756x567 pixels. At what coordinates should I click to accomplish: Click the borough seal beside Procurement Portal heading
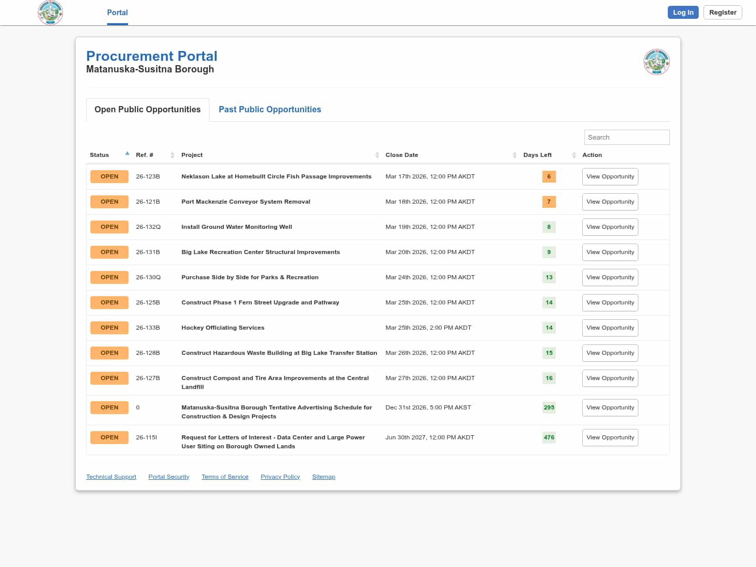[x=656, y=62]
